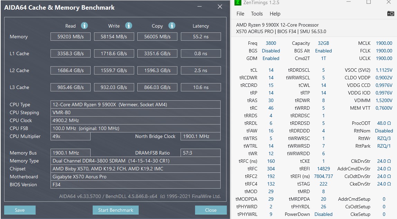Click the PowerDown value Disabled
The image size is (397, 219).
pyautogui.click(x=323, y=214)
